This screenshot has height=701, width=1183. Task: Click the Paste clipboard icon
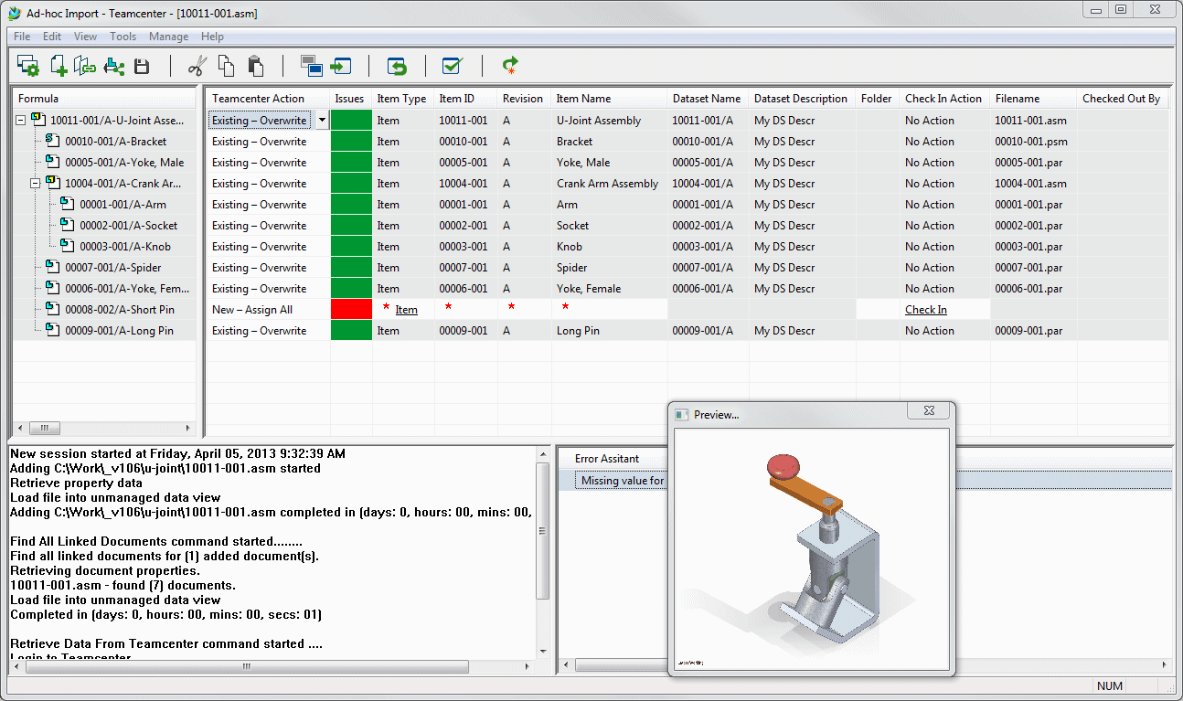point(255,66)
